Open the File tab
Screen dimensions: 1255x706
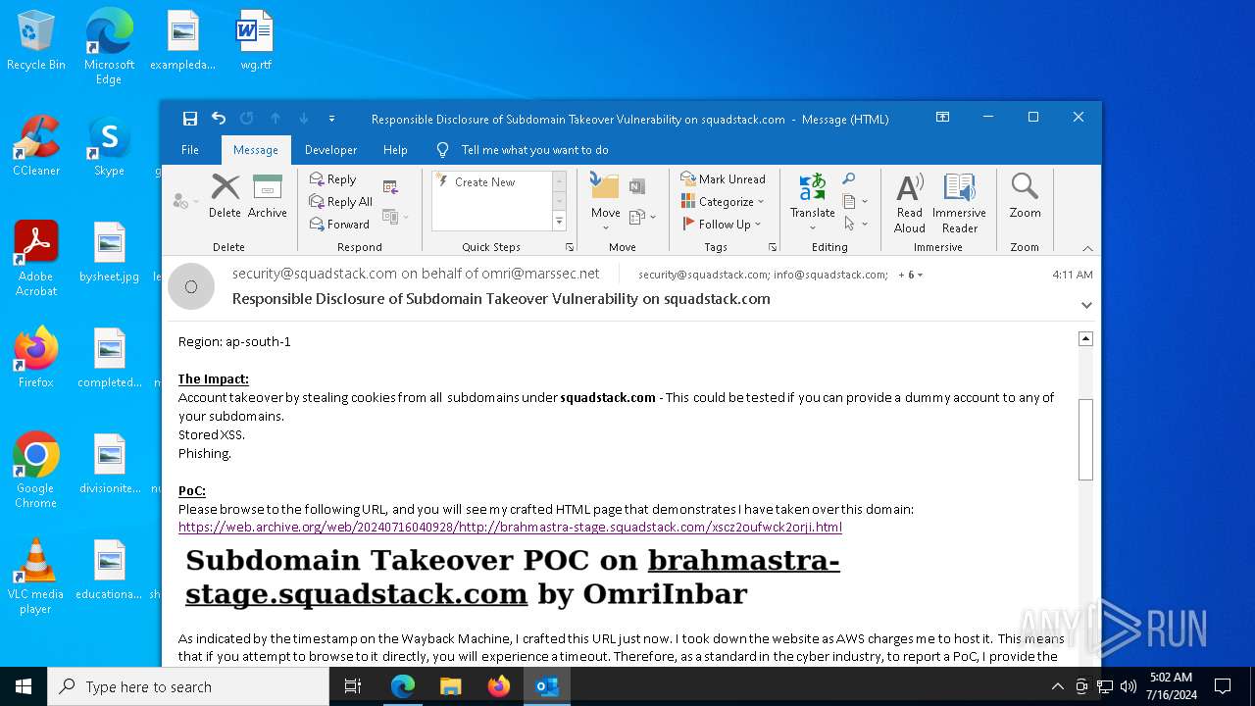pos(190,150)
